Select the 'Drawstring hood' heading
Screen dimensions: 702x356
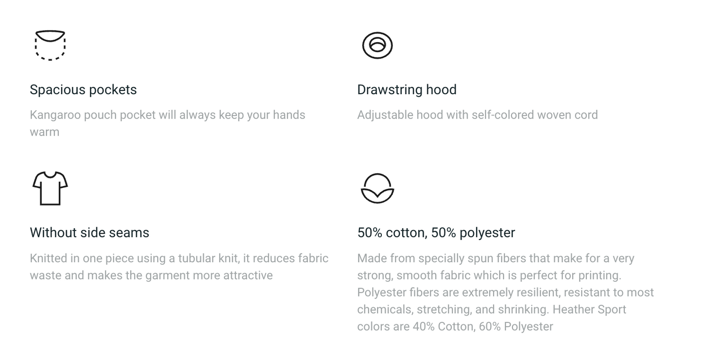point(407,90)
